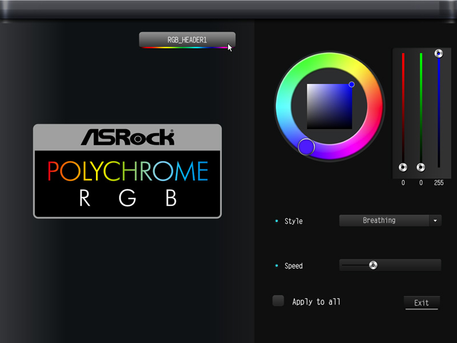Click the red channel slider knob
457x343 pixels.
(x=403, y=167)
